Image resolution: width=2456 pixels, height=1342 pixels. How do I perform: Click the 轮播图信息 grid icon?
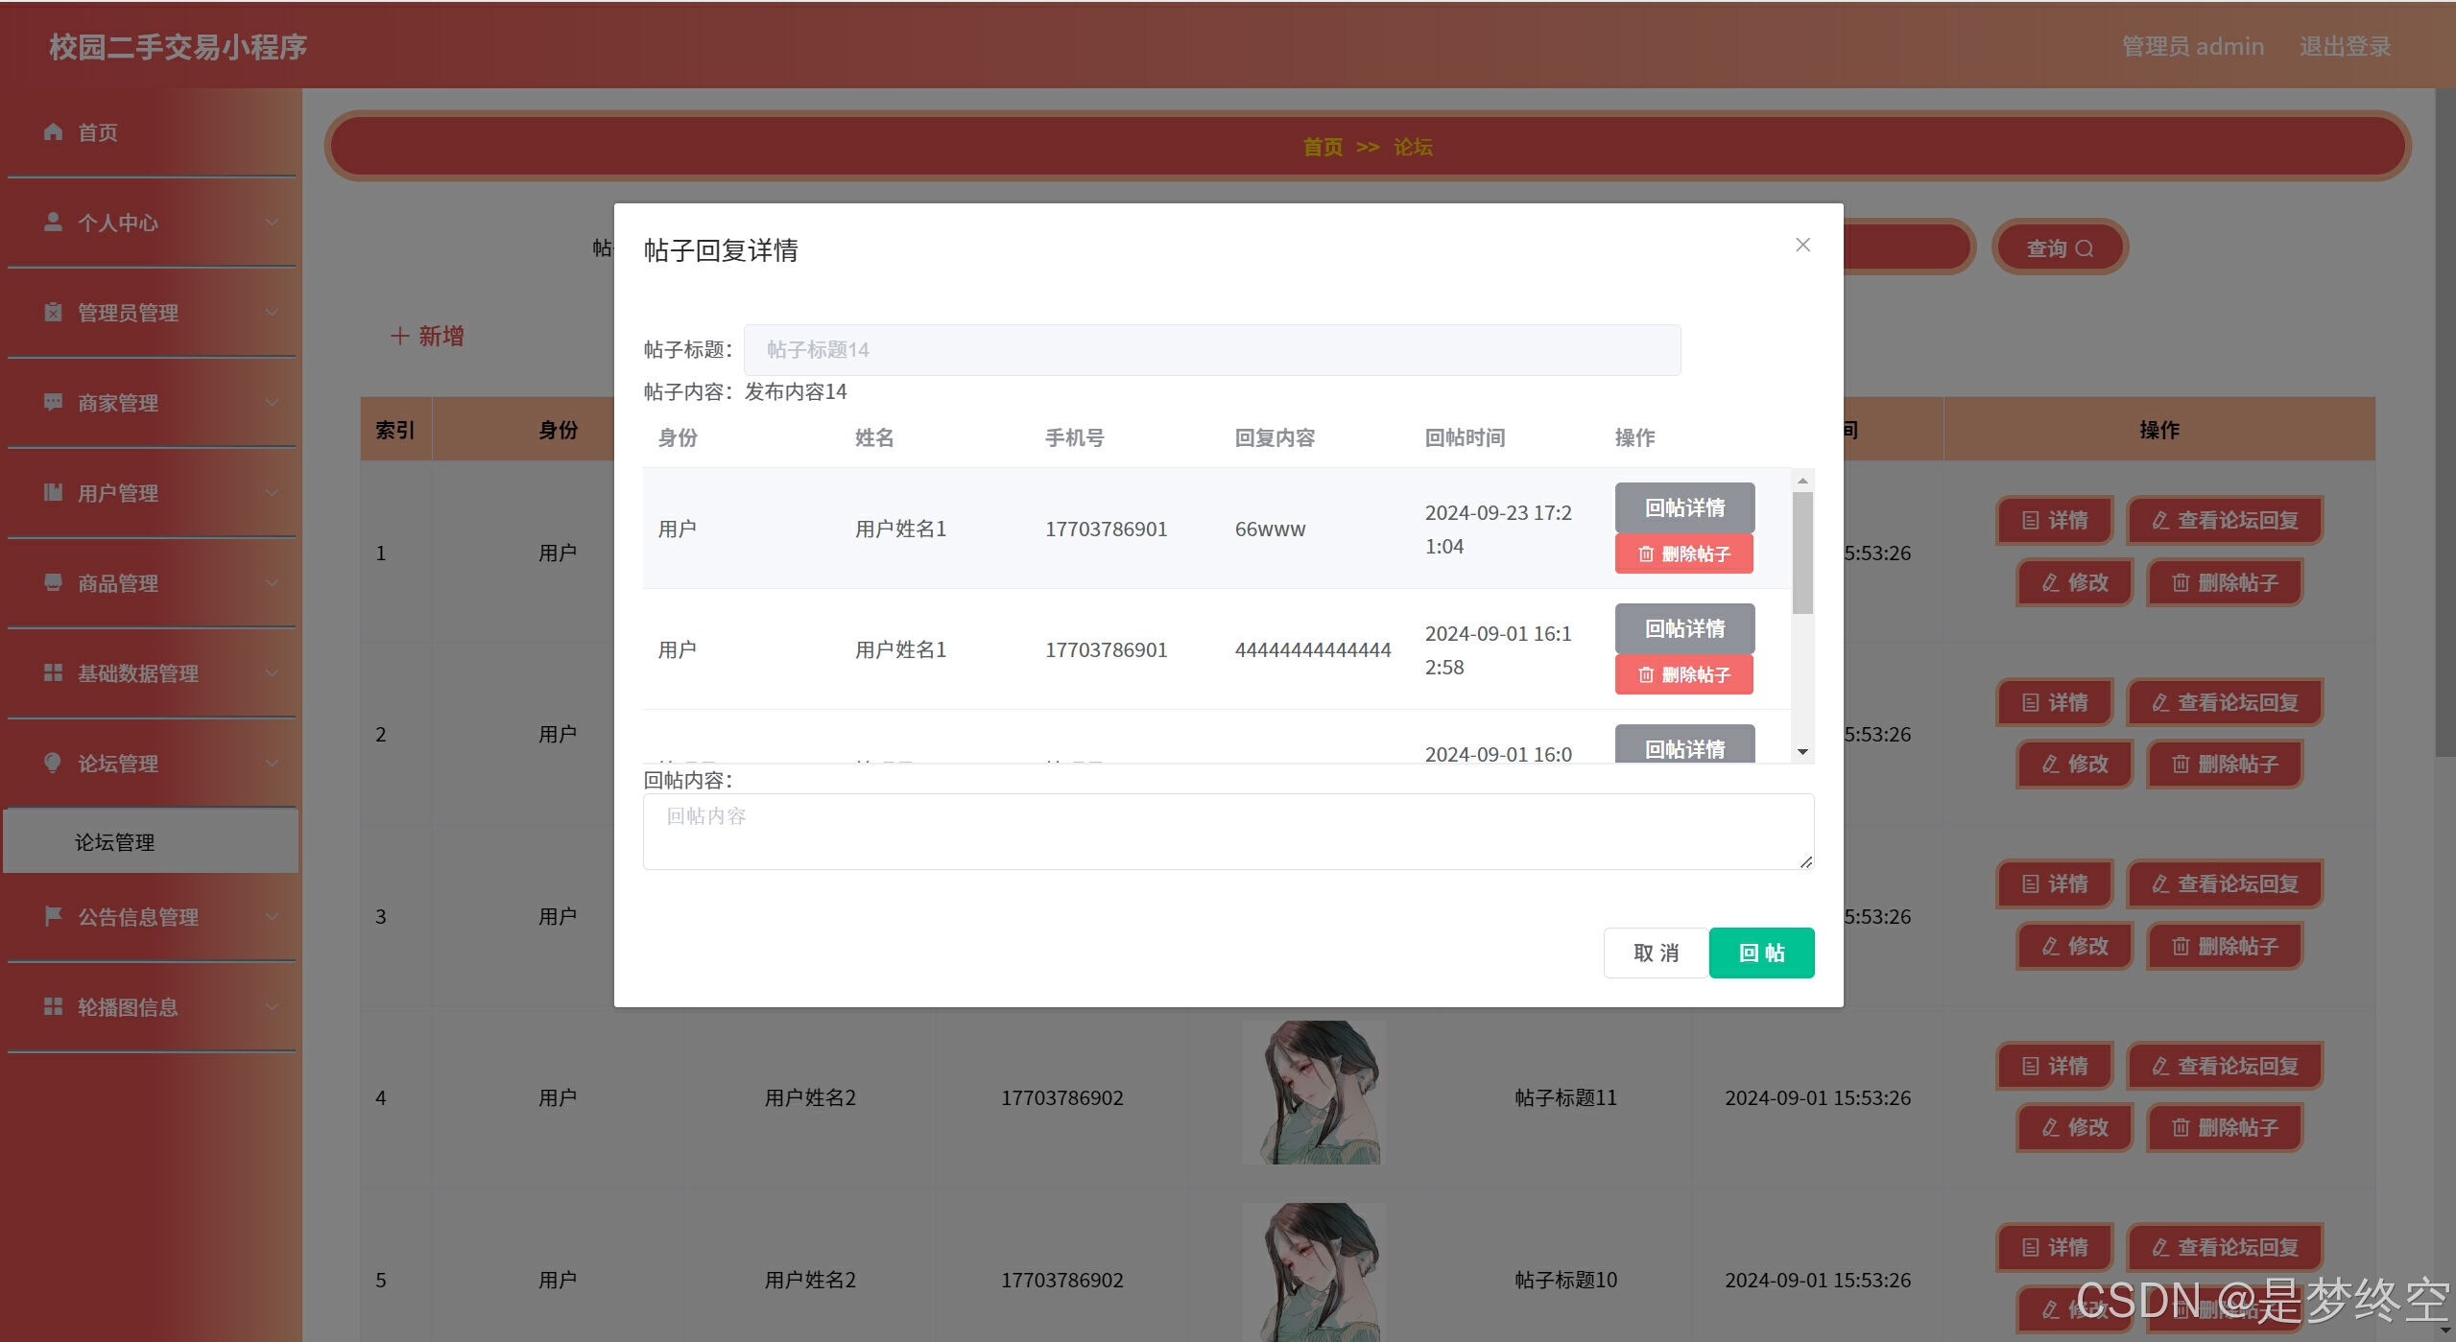coord(53,1006)
